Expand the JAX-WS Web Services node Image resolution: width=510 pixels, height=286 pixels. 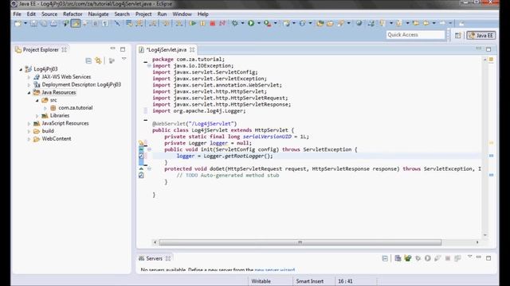click(29, 77)
